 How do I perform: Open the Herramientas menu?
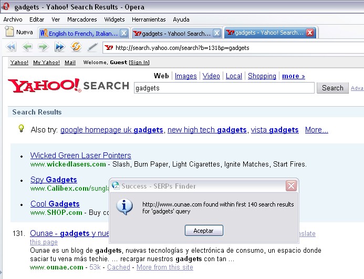coord(149,19)
